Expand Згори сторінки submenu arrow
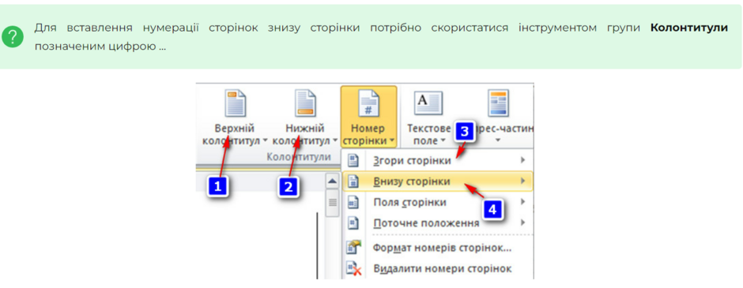743x288 pixels. (523, 160)
